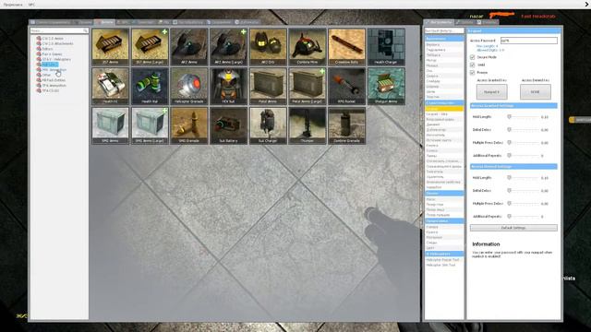Screen dimensions: 591x332
Task: Focus the tool filter search box
Action: point(444,30)
